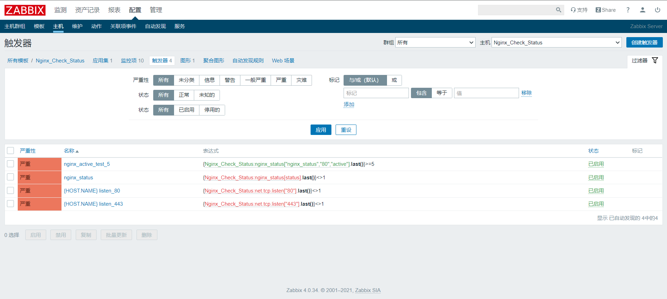Image resolution: width=667 pixels, height=299 pixels.
Task: Select tag operator 等于
Action: point(442,93)
